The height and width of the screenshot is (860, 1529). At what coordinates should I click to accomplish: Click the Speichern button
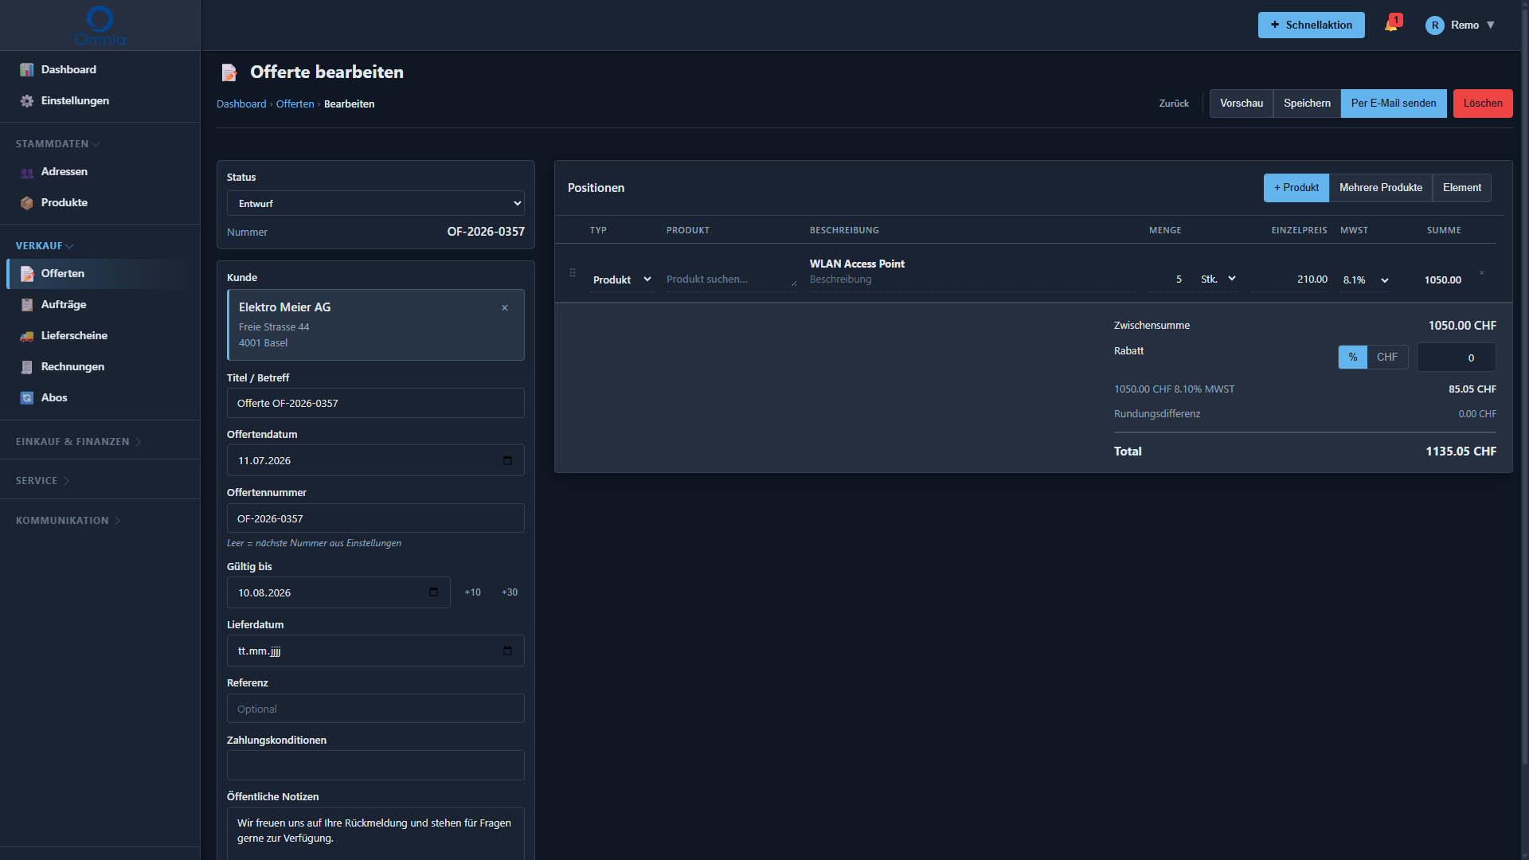coord(1307,104)
